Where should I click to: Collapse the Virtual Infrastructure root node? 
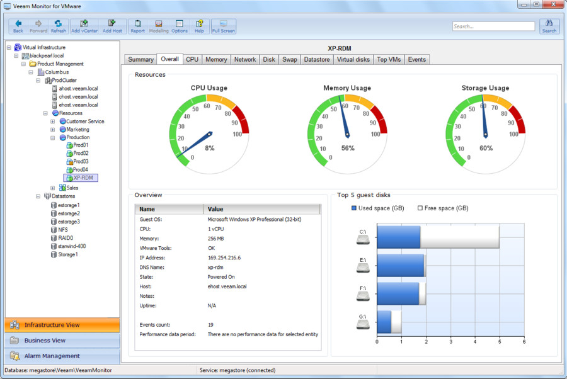click(x=9, y=47)
